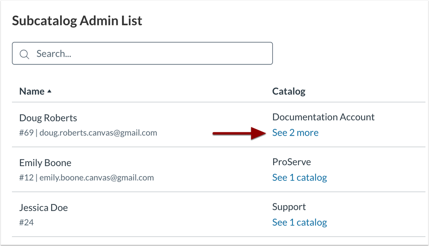Click the ProServe catalog name
The image size is (429, 246).
pyautogui.click(x=291, y=162)
